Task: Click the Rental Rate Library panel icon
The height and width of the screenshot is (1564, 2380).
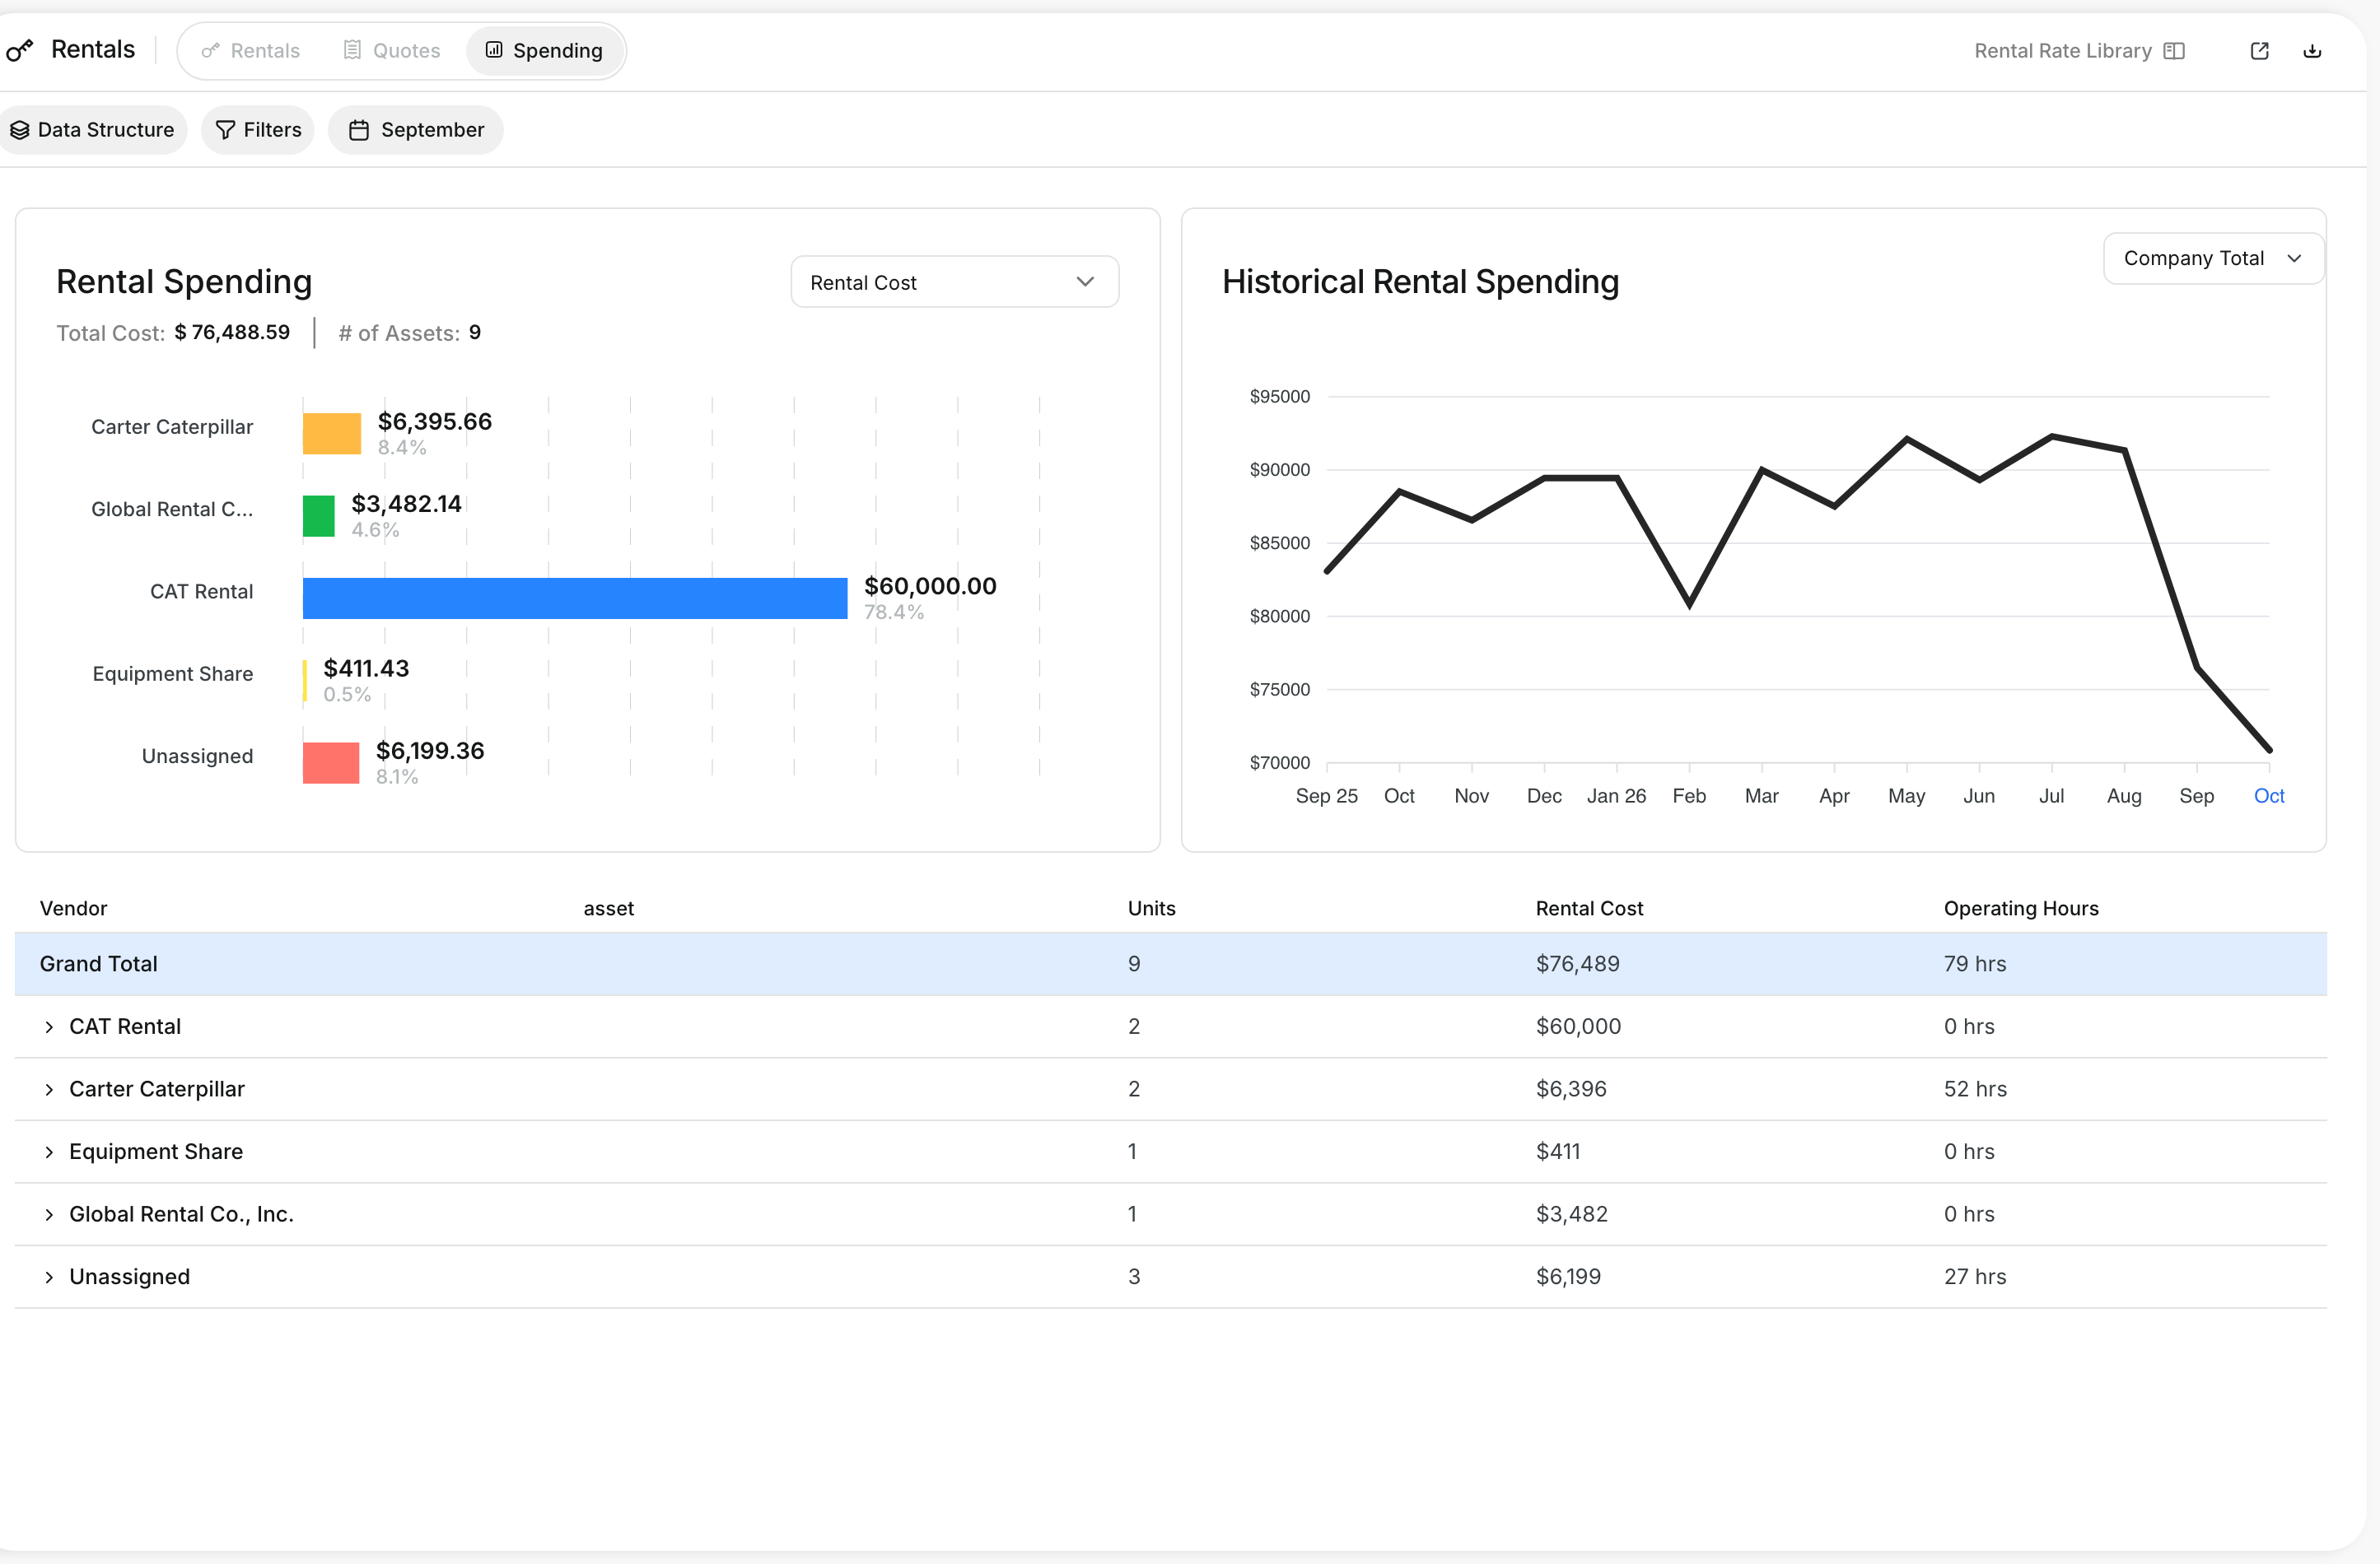Action: coord(2174,51)
